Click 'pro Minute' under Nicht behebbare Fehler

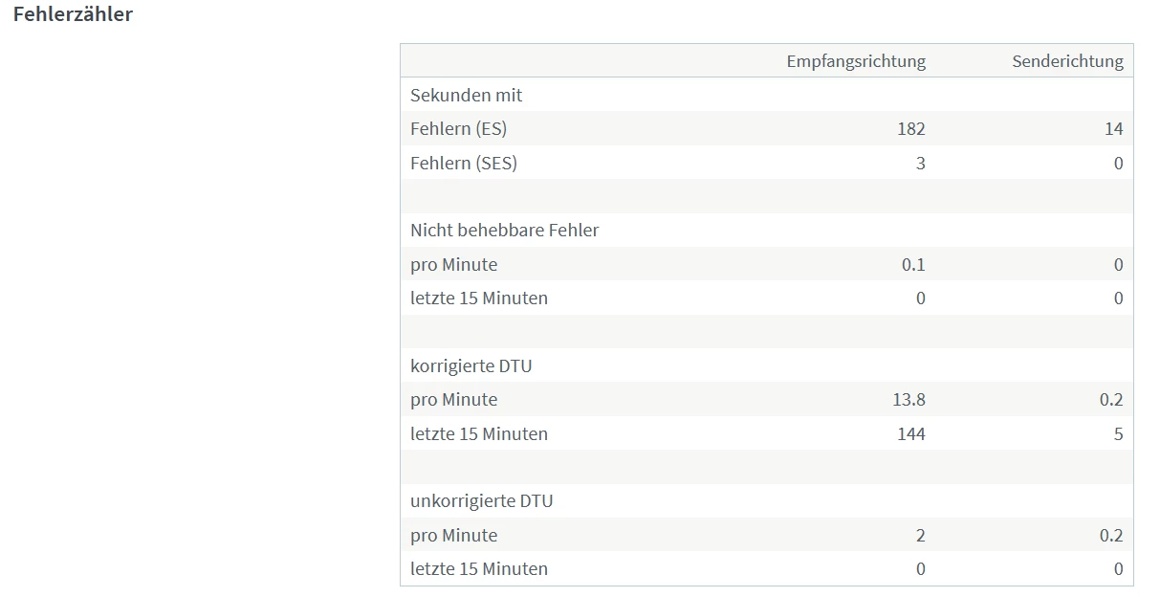click(453, 265)
